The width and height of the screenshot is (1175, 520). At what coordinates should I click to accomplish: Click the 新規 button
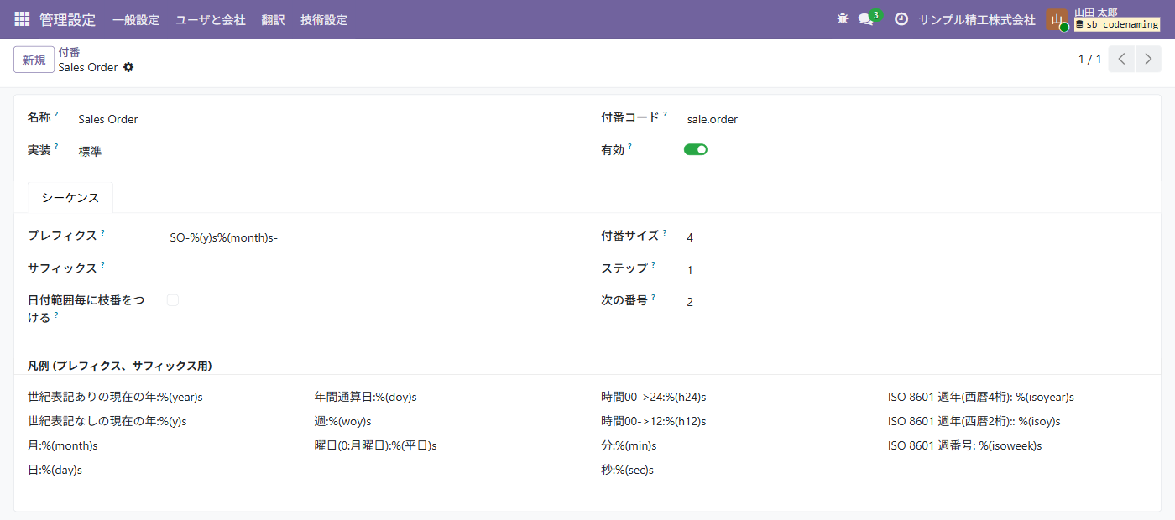pyautogui.click(x=34, y=60)
